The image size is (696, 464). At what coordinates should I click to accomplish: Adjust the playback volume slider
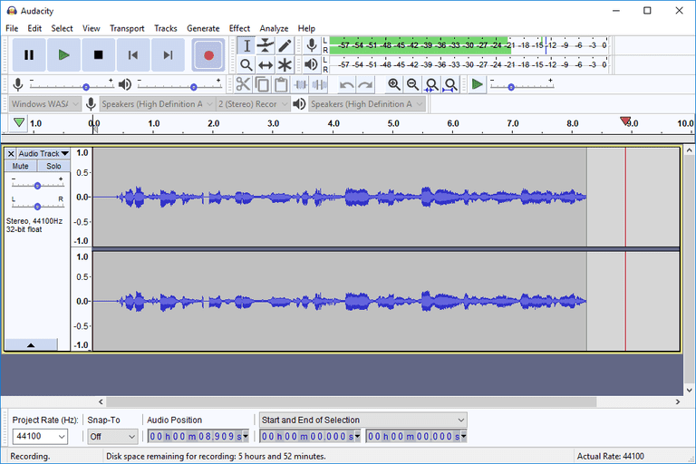(x=194, y=87)
